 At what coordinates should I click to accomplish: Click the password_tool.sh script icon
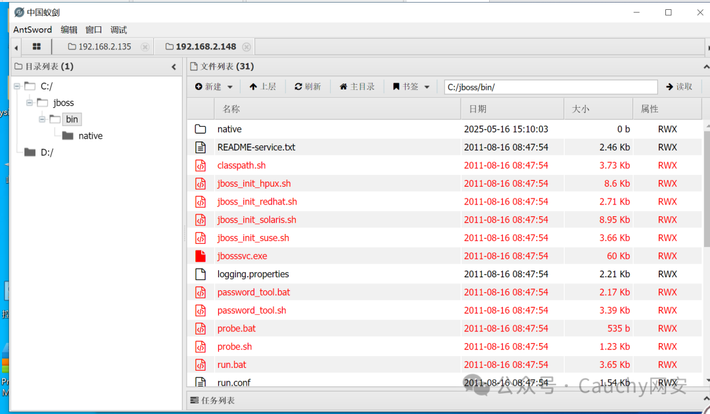[201, 310]
